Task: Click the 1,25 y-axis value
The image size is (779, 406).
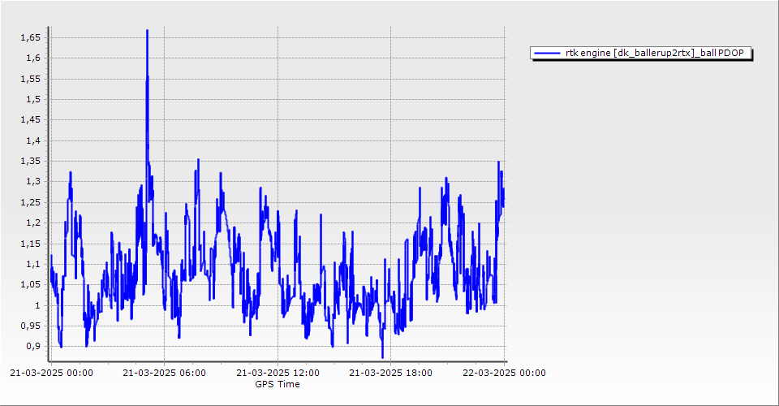Action: [x=30, y=202]
